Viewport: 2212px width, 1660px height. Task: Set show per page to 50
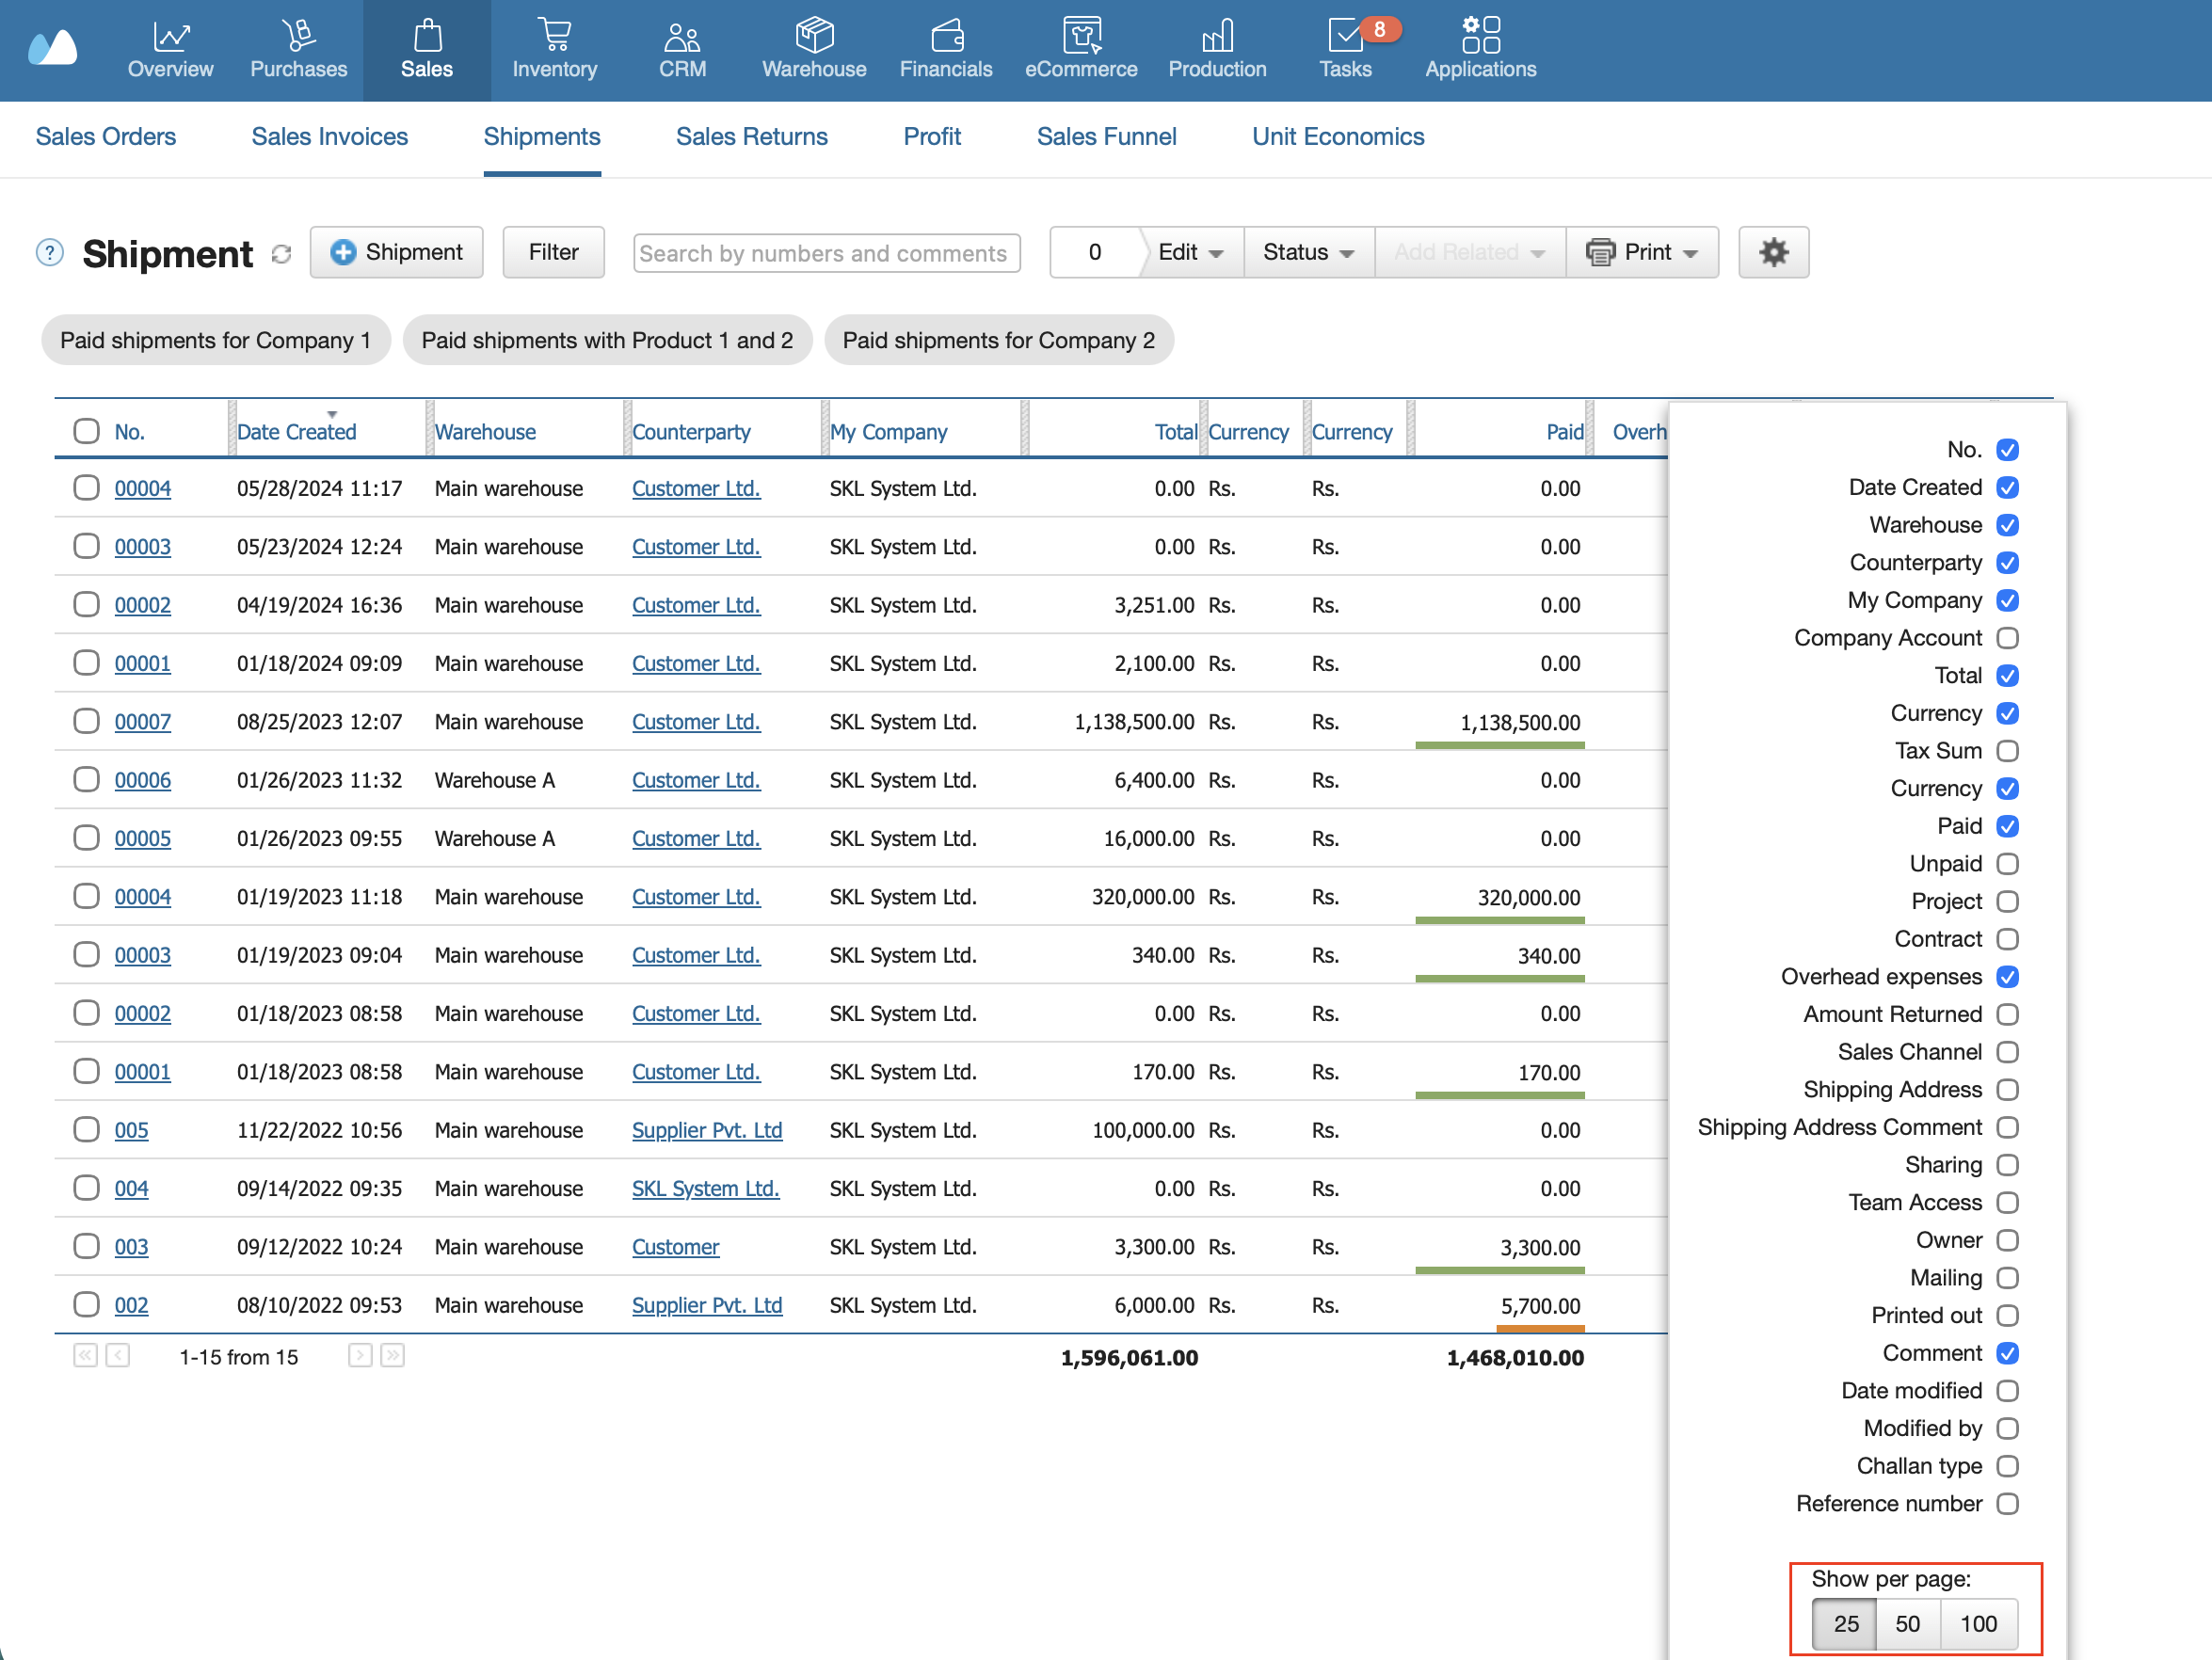click(x=1907, y=1623)
